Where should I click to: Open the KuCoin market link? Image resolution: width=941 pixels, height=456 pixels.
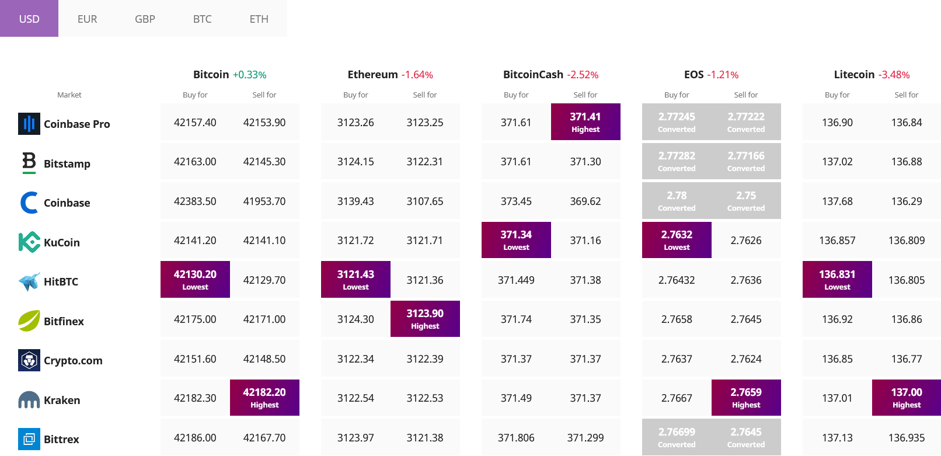62,242
